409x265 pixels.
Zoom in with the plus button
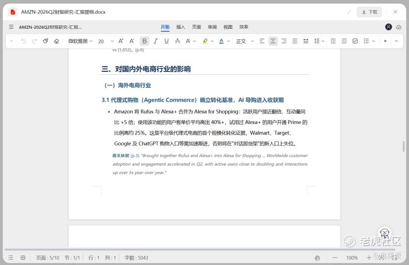(369, 258)
